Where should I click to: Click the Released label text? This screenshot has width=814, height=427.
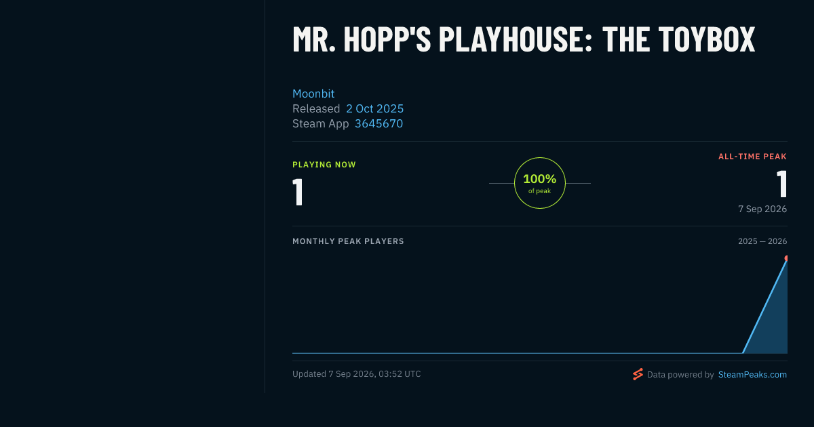pos(316,108)
